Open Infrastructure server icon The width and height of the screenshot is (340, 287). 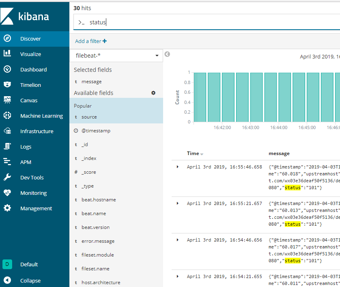pos(7,131)
